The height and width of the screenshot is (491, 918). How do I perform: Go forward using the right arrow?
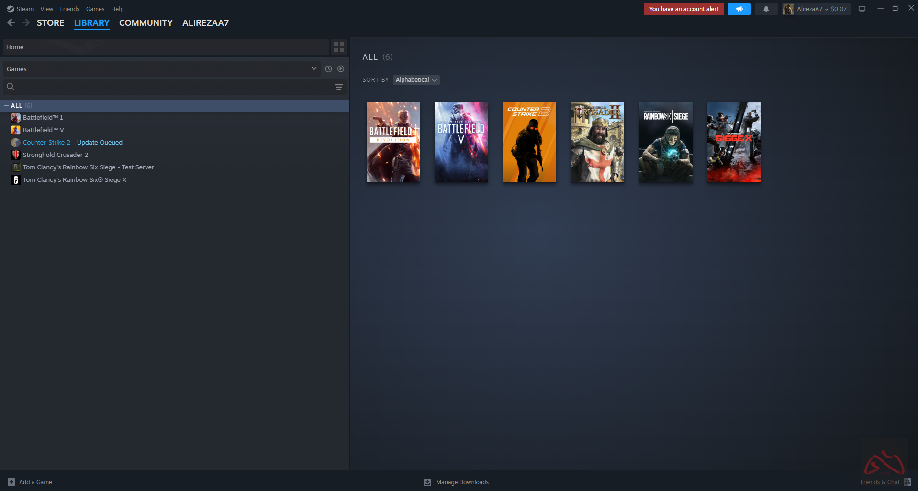click(x=26, y=22)
